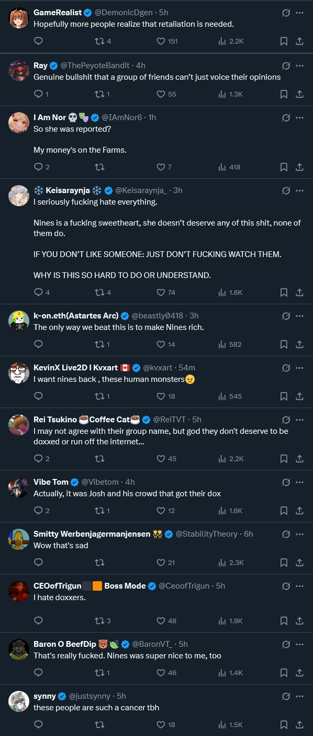
Task: Open more menu on Keisaraynja's tweet
Action: coord(299,190)
